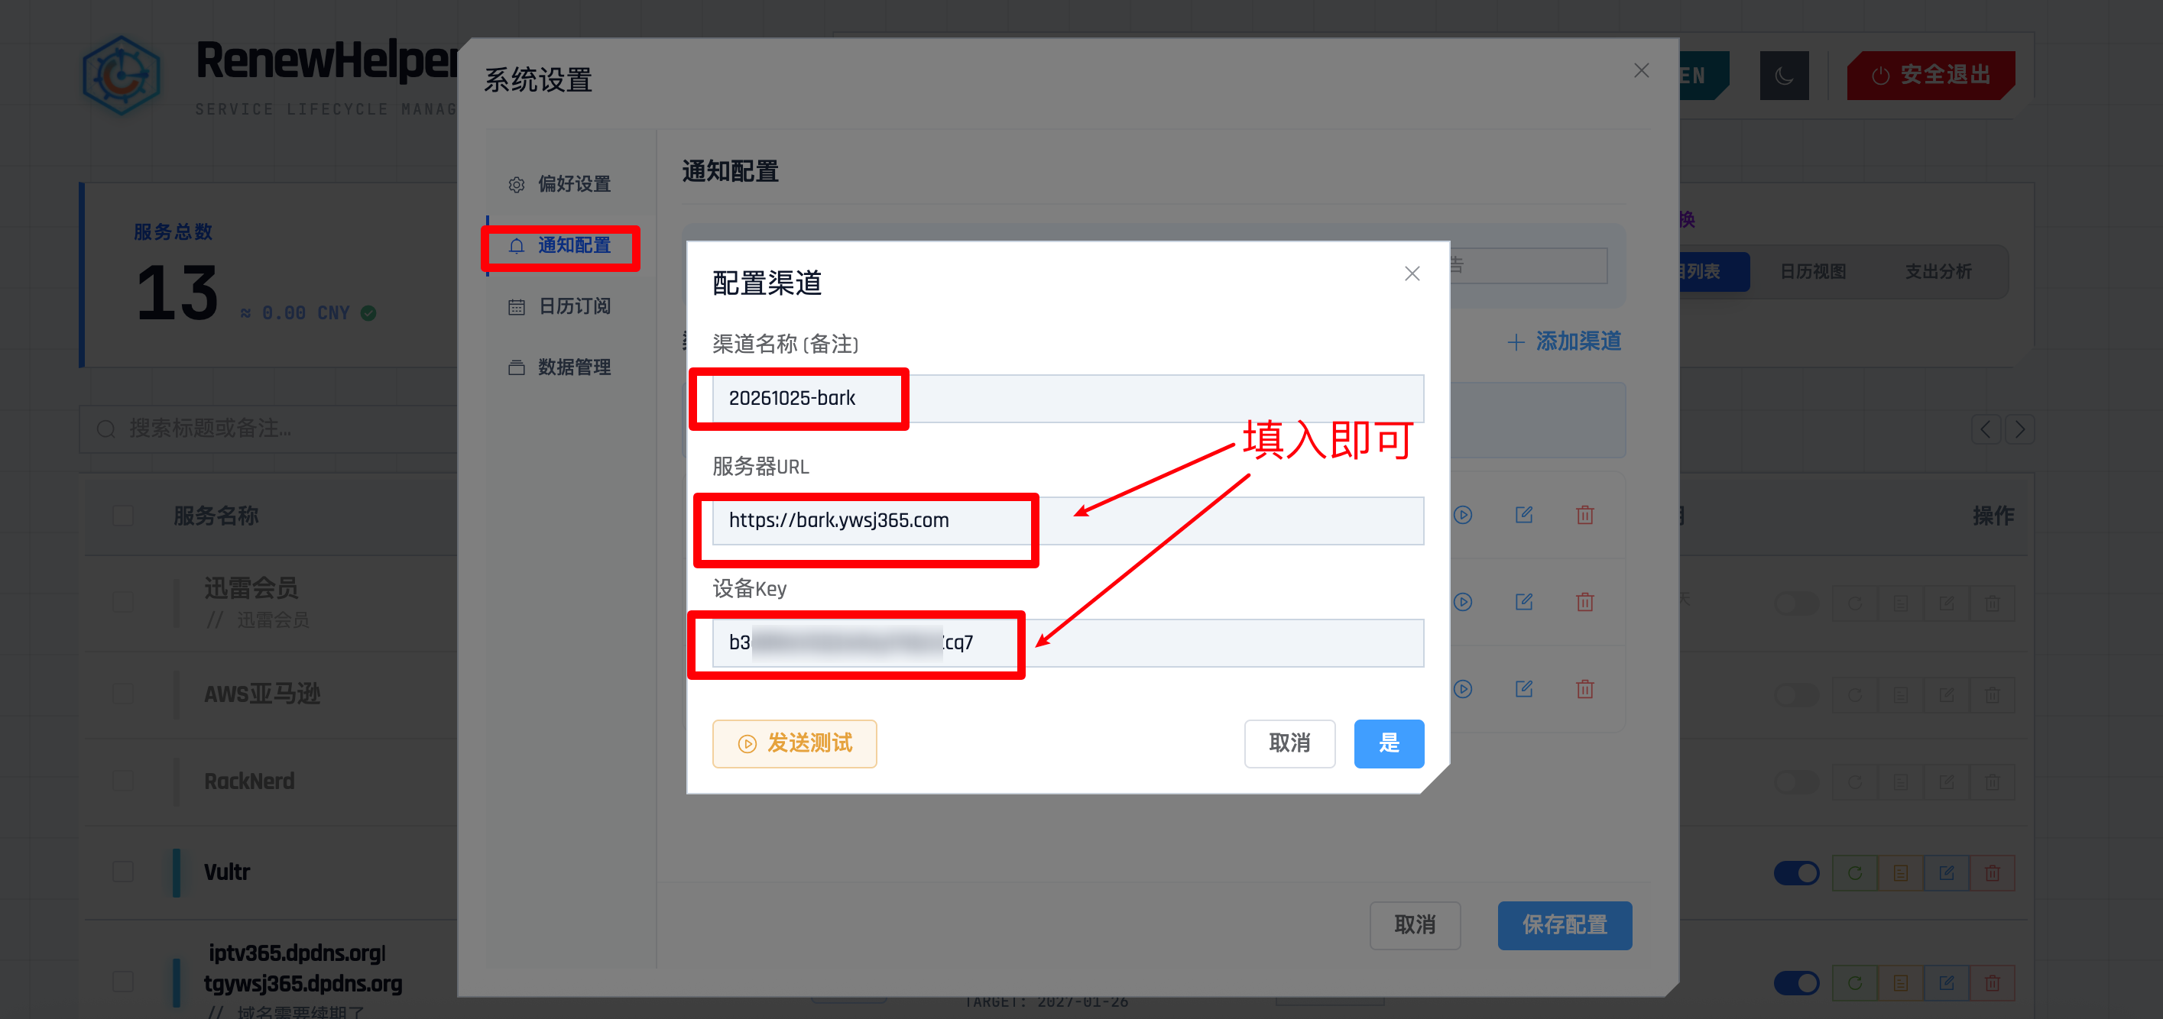The image size is (2163, 1019).
Task: Click the test play icon of second channel row
Action: tap(1463, 602)
